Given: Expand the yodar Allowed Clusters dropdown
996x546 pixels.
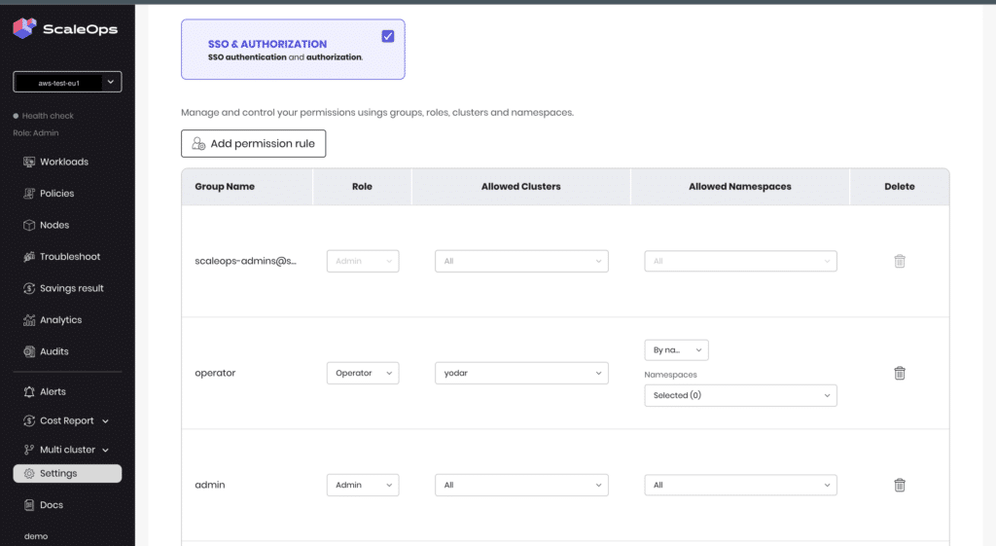Looking at the screenshot, I should pyautogui.click(x=520, y=373).
